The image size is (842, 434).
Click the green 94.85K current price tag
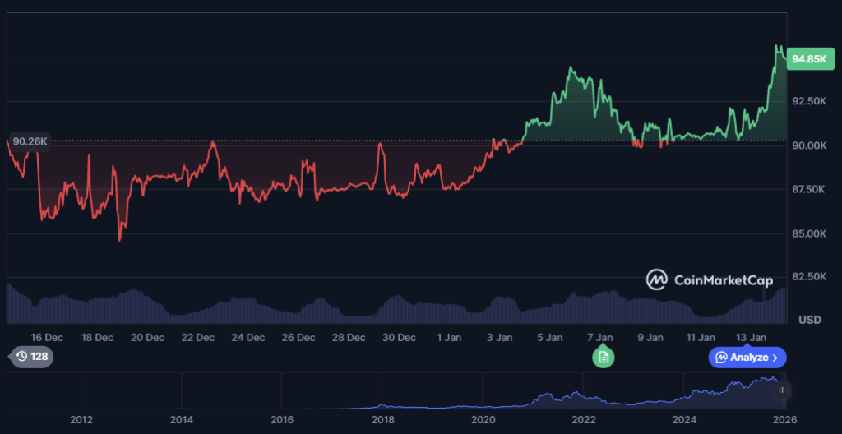coord(809,58)
